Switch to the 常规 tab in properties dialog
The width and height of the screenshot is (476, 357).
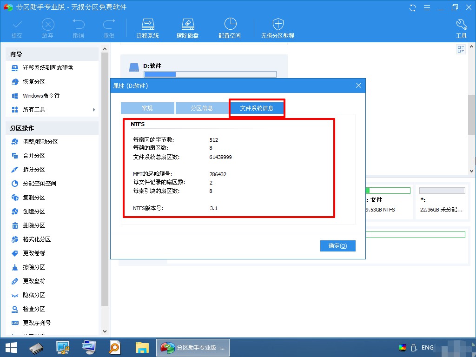click(147, 108)
